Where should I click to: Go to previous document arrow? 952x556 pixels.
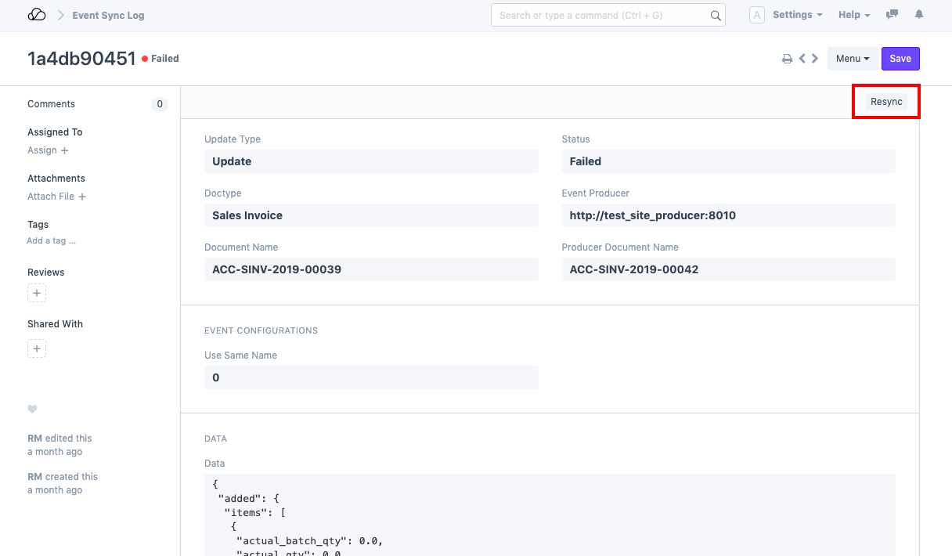[802, 59]
